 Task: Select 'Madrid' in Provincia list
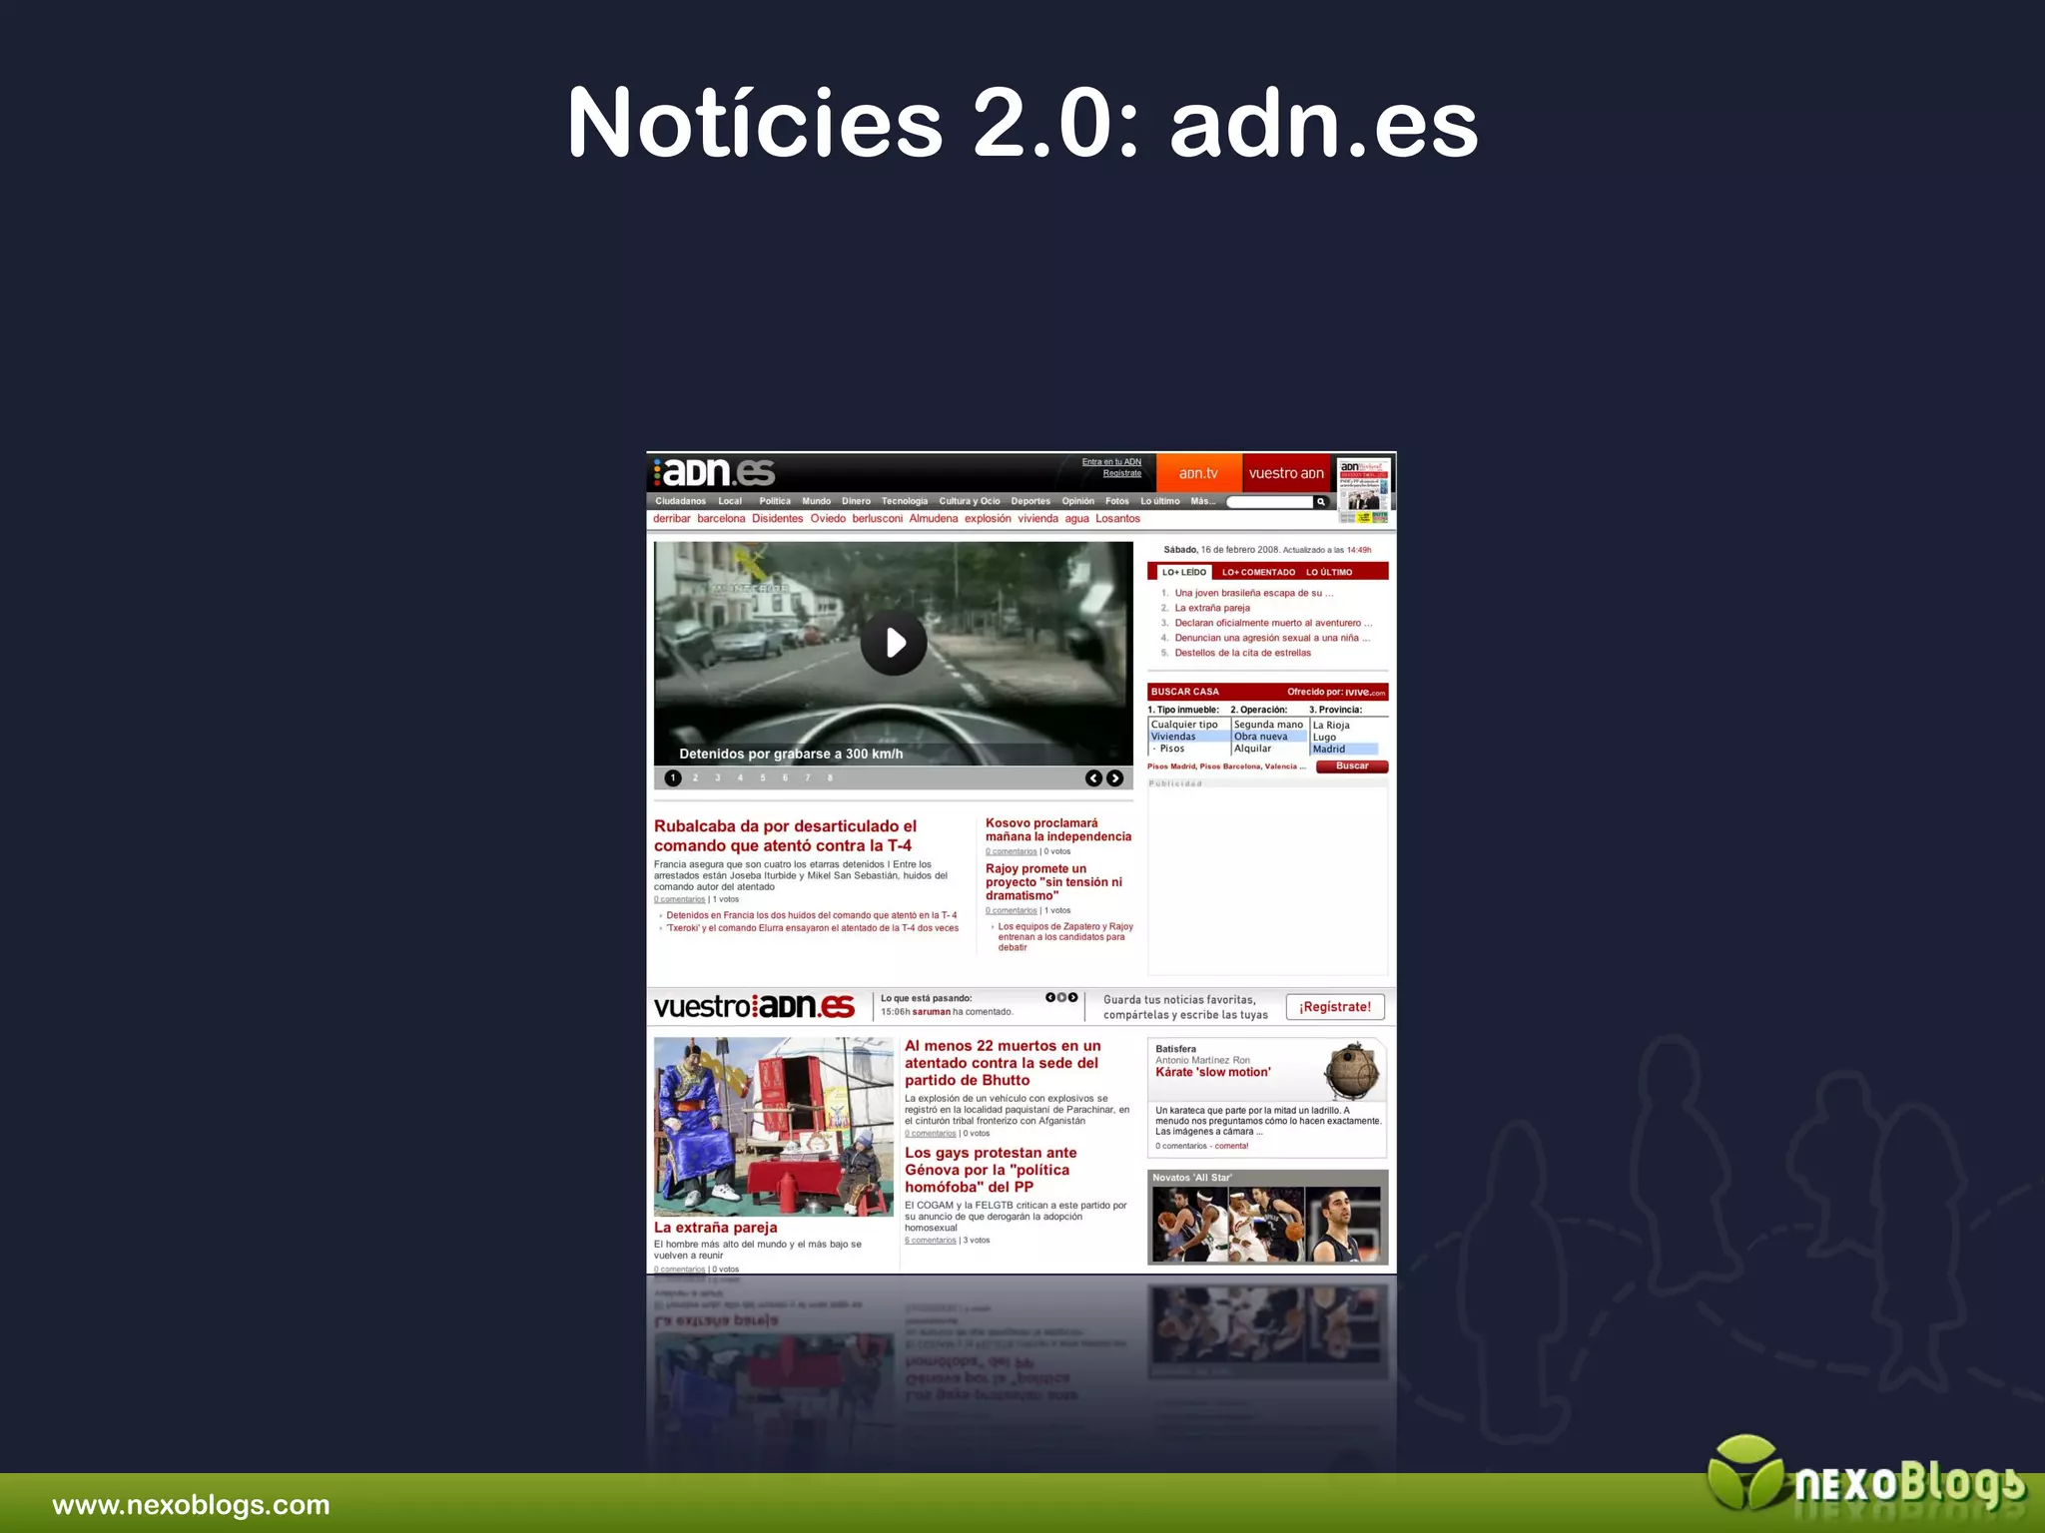[x=1344, y=750]
